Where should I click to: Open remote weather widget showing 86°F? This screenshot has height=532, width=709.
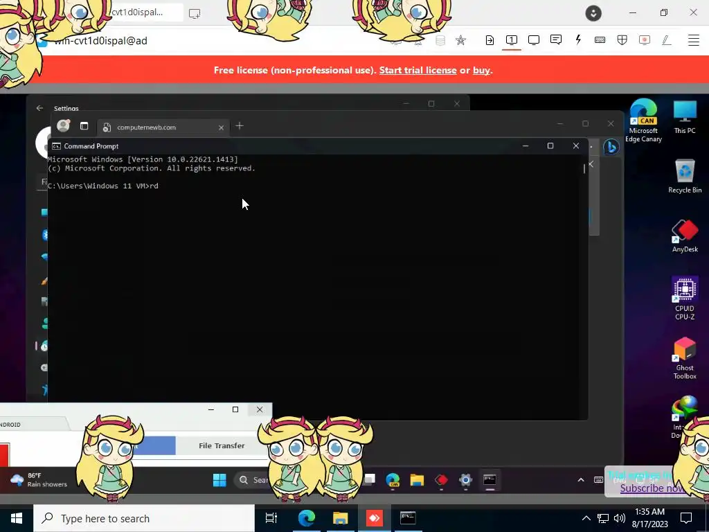click(39, 479)
